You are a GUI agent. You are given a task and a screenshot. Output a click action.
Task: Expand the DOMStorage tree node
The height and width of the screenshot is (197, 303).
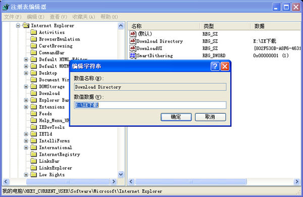tap(26, 86)
